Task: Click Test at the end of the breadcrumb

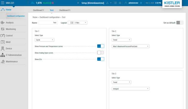Action: (64, 17)
